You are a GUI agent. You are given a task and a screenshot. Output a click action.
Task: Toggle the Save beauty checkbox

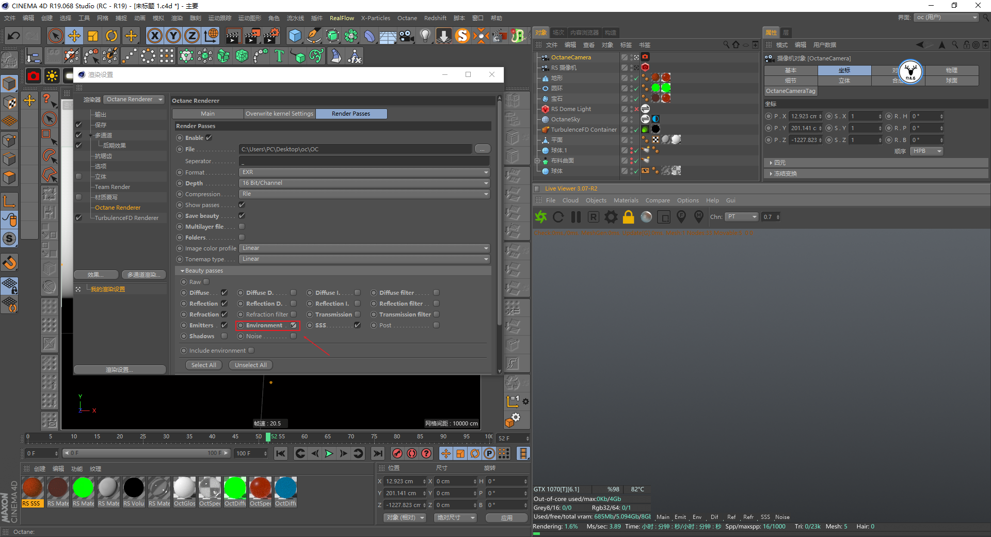(x=242, y=216)
